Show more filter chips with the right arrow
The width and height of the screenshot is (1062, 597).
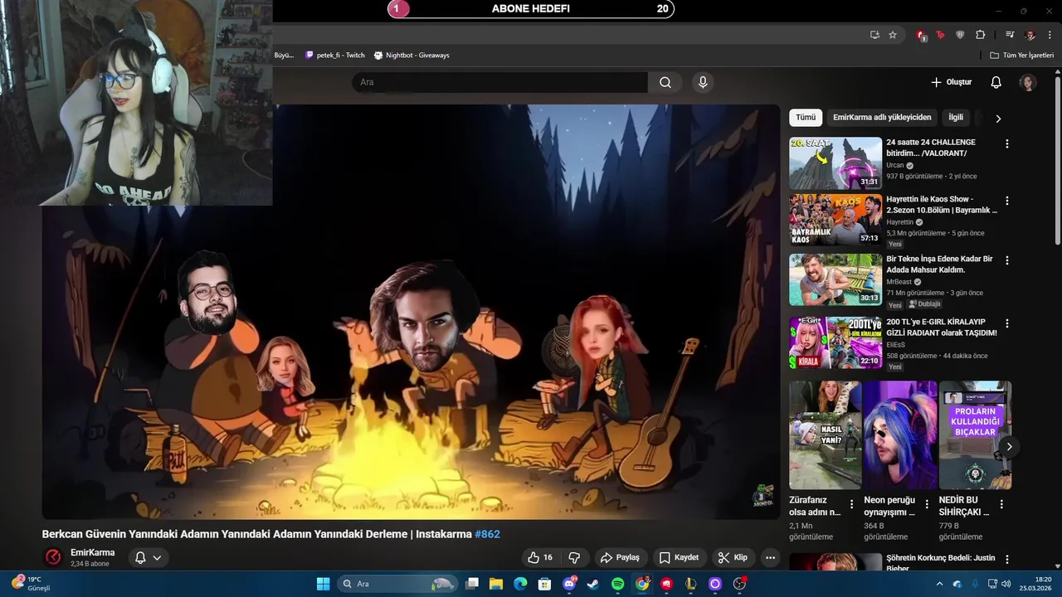[x=998, y=118]
